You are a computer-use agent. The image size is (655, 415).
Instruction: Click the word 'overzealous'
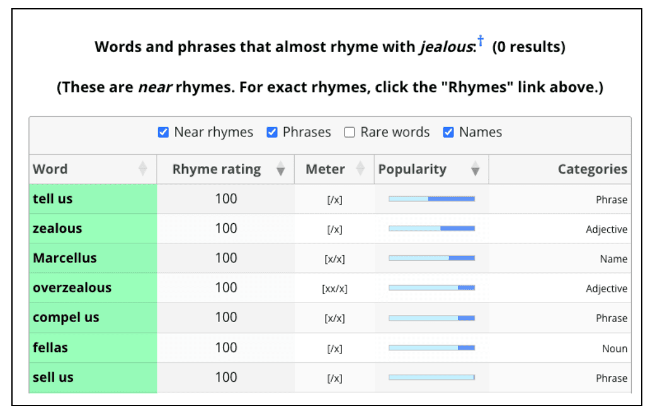72,287
